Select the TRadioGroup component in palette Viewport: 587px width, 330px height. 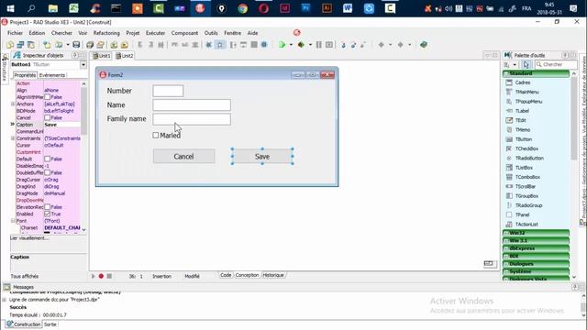click(x=528, y=205)
